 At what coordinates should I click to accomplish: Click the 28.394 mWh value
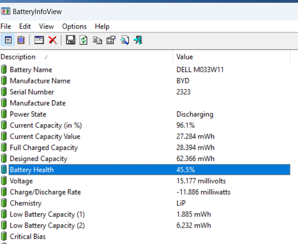[x=195, y=148]
